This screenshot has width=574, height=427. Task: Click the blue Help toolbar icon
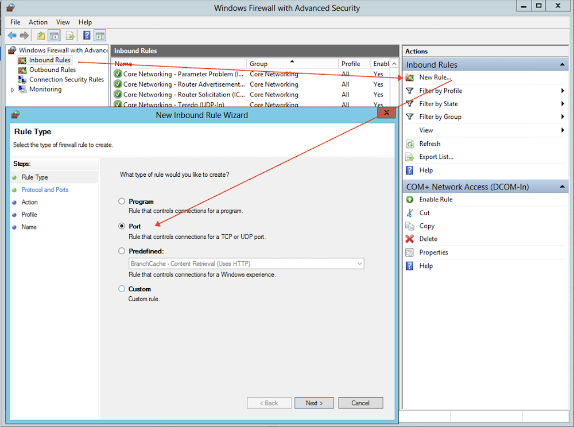[87, 36]
